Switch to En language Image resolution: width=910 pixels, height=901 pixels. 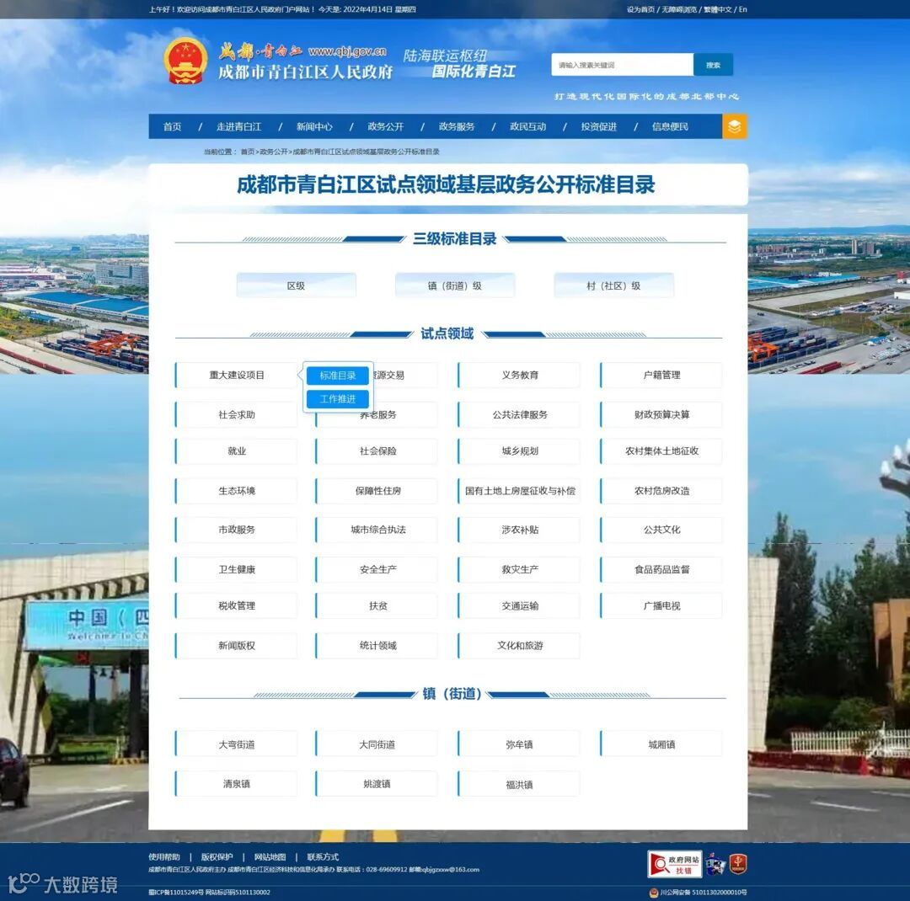(743, 9)
